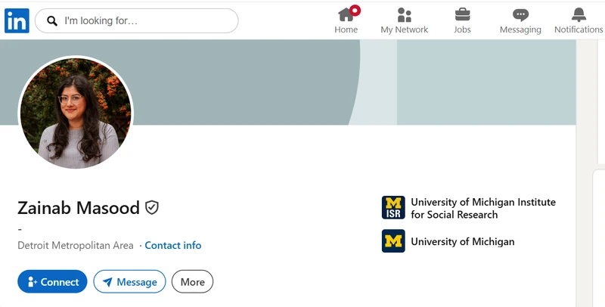Click the verification shield badge beside name

(152, 207)
